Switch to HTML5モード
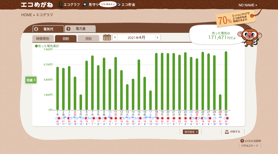This screenshot has height=154, width=278. pos(250,146)
